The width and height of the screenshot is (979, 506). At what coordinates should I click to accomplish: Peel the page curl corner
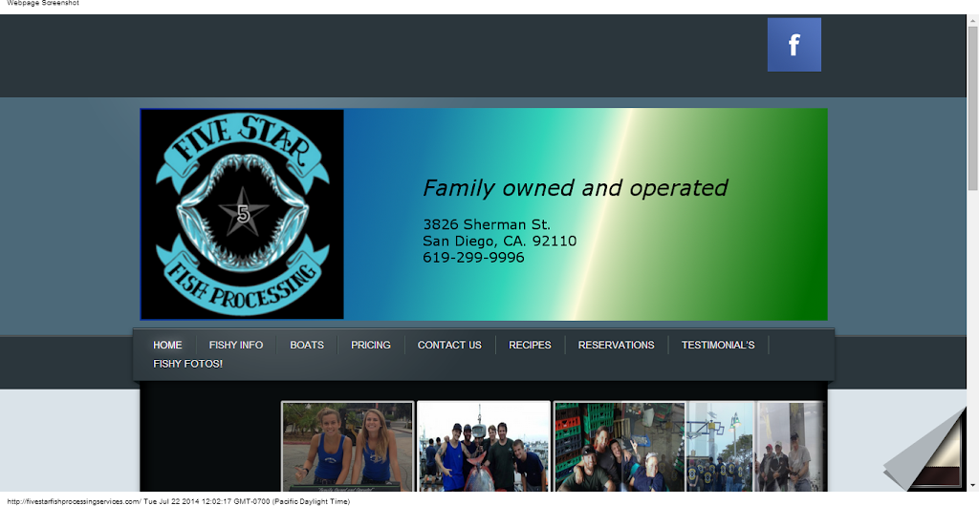click(x=925, y=449)
